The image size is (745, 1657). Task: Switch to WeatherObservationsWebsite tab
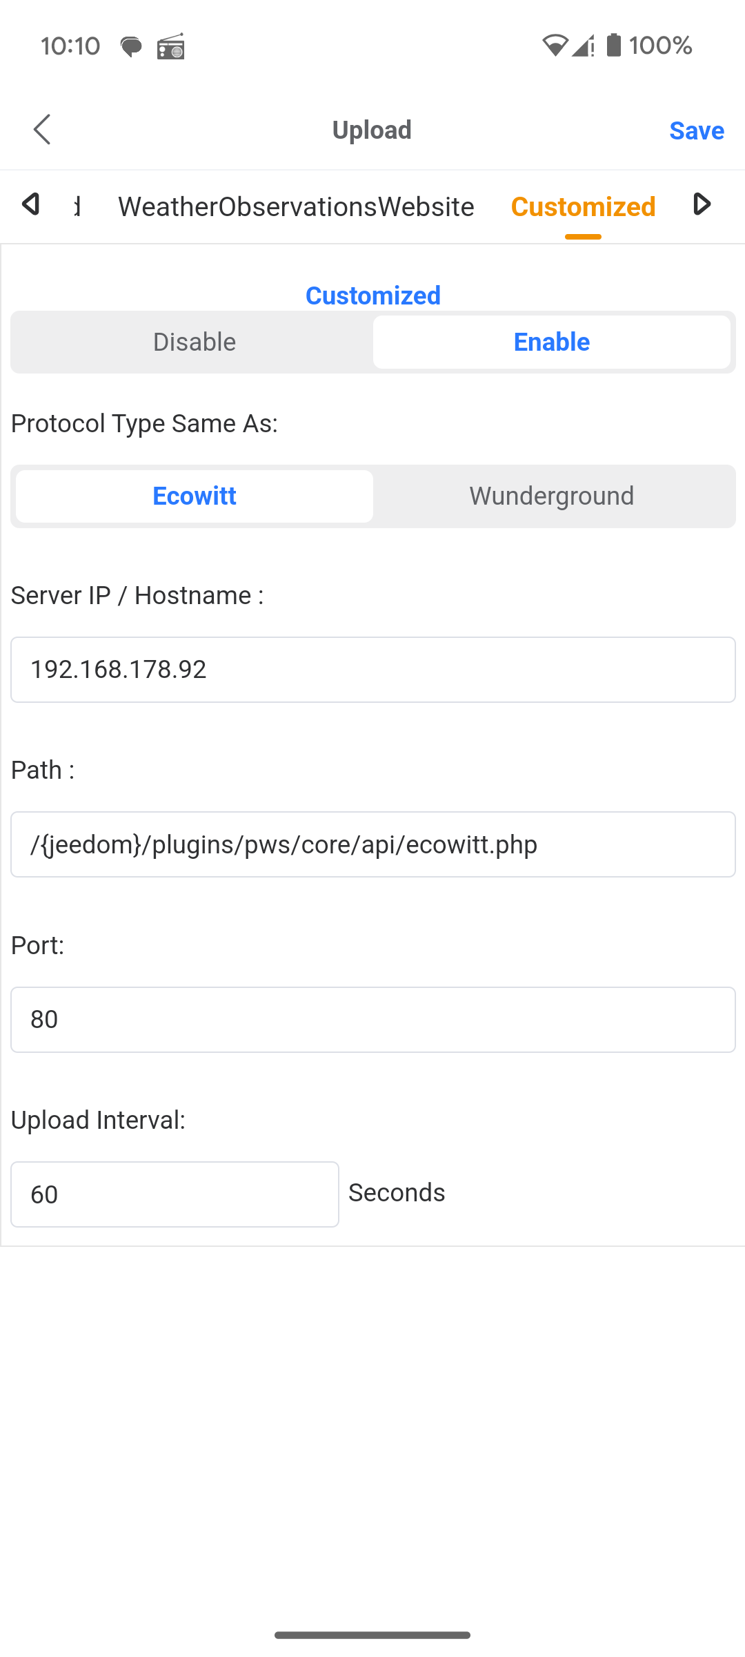[296, 206]
